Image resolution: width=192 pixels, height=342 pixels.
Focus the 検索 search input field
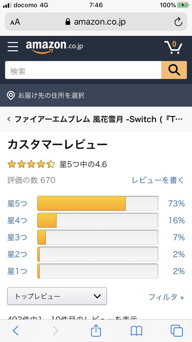click(83, 70)
